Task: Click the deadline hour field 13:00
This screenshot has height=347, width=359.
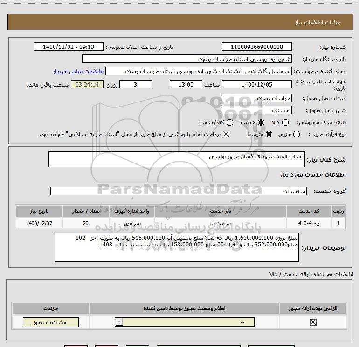Action: click(x=186, y=84)
